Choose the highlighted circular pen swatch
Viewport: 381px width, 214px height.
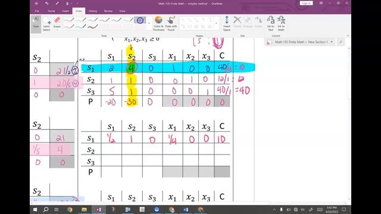[x=140, y=20]
